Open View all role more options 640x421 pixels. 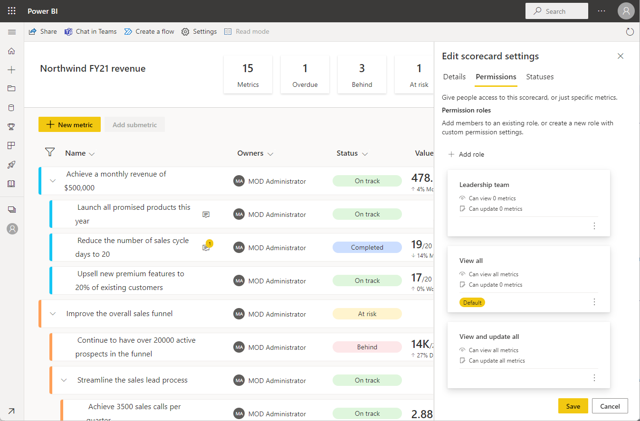[x=594, y=302]
